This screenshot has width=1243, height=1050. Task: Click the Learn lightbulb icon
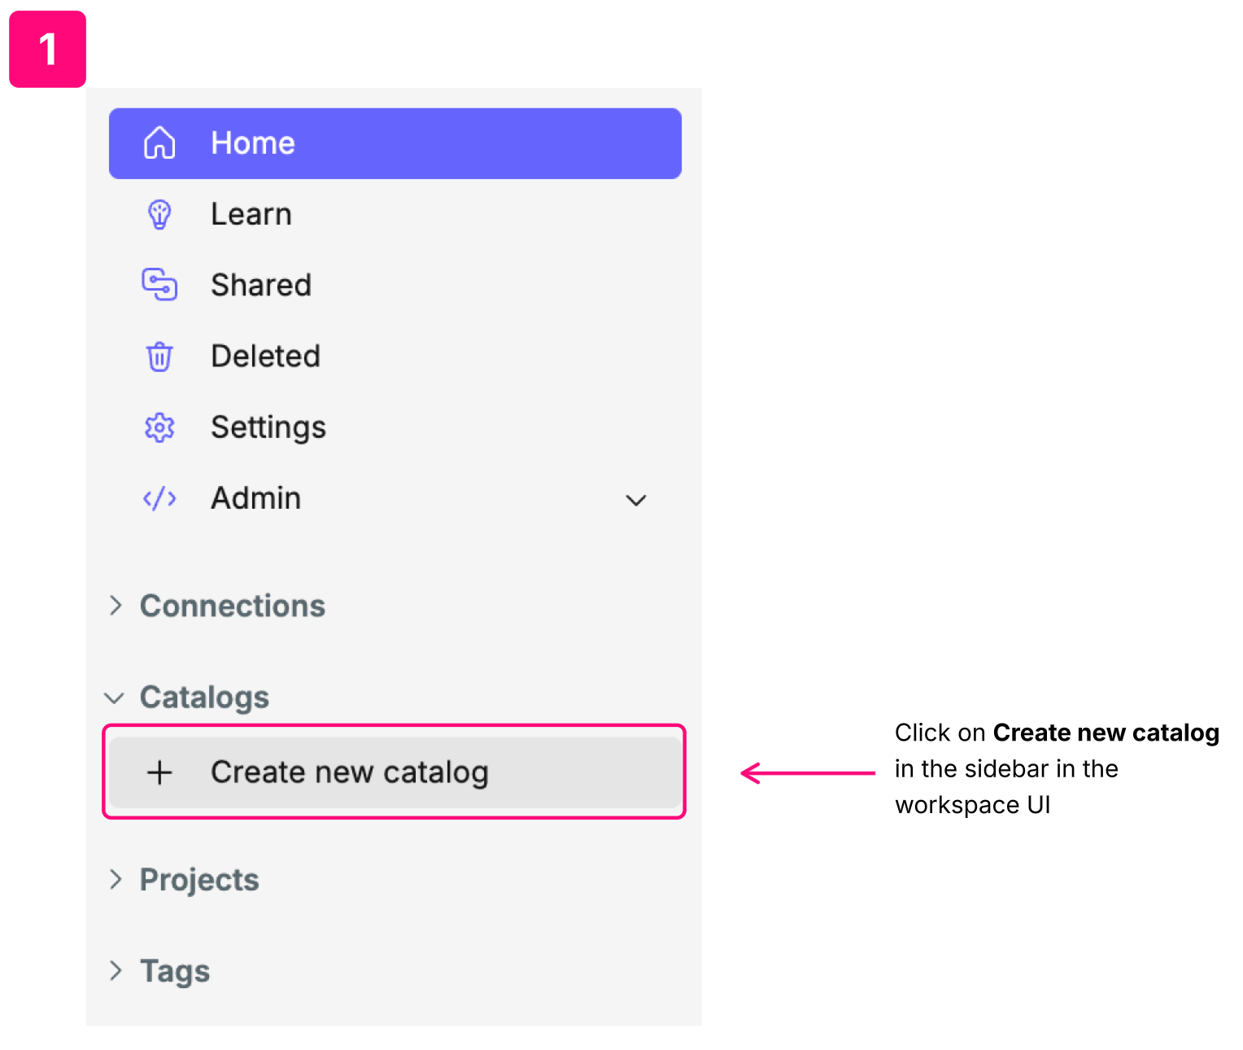(159, 215)
